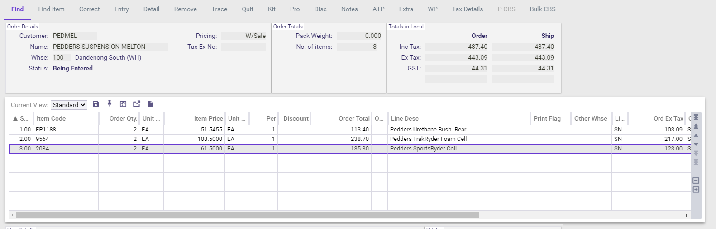Image resolution: width=716 pixels, height=229 pixels.
Task: Click the Order Qty. column header
Action: pos(119,118)
